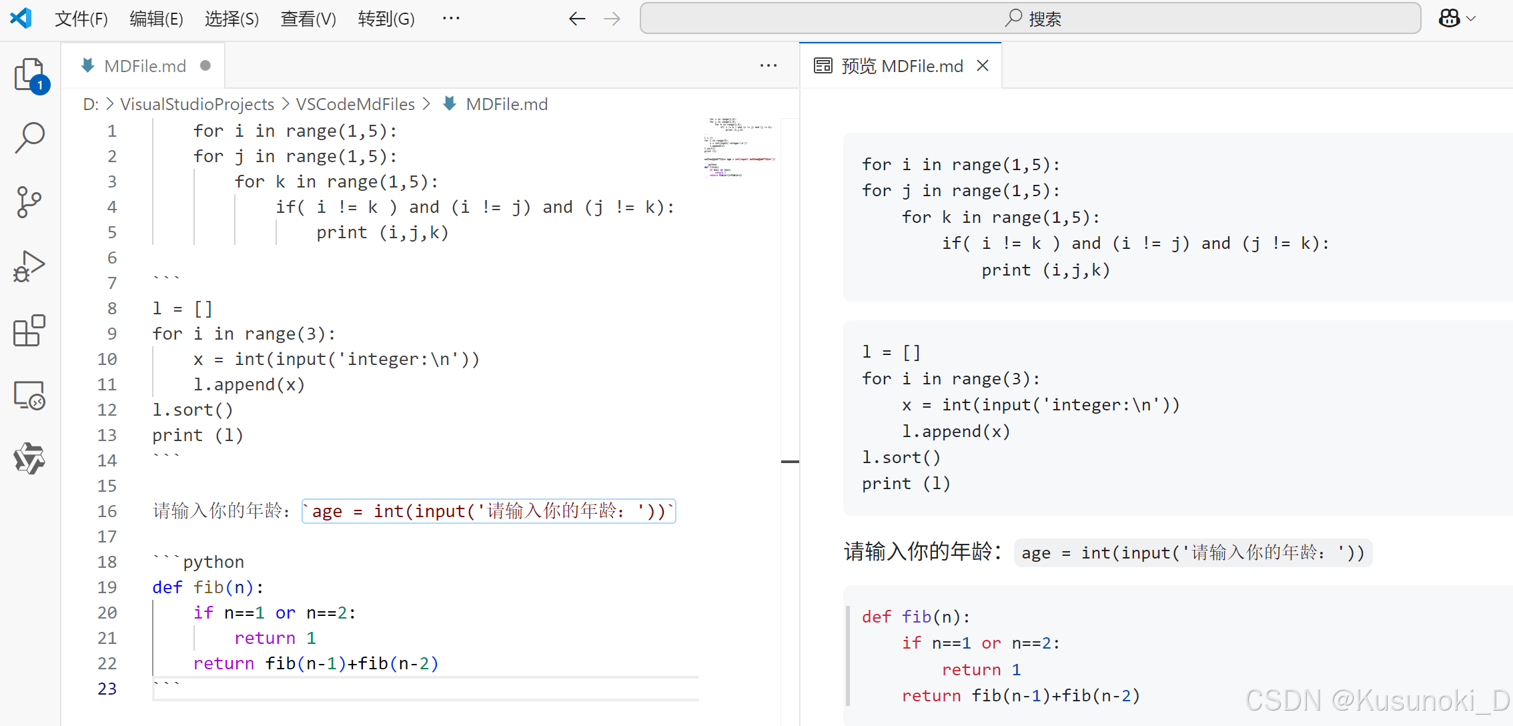This screenshot has width=1513, height=726.
Task: Switch to the MDFile.md editor tab
Action: pyautogui.click(x=145, y=66)
